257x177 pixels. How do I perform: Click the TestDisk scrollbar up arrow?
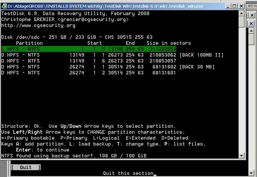click(242, 13)
